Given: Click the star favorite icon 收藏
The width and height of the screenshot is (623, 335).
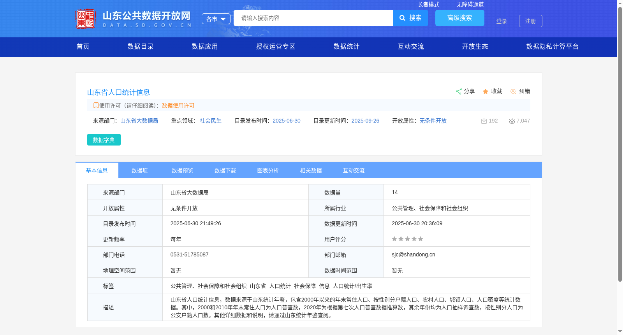Looking at the screenshot, I should (486, 91).
